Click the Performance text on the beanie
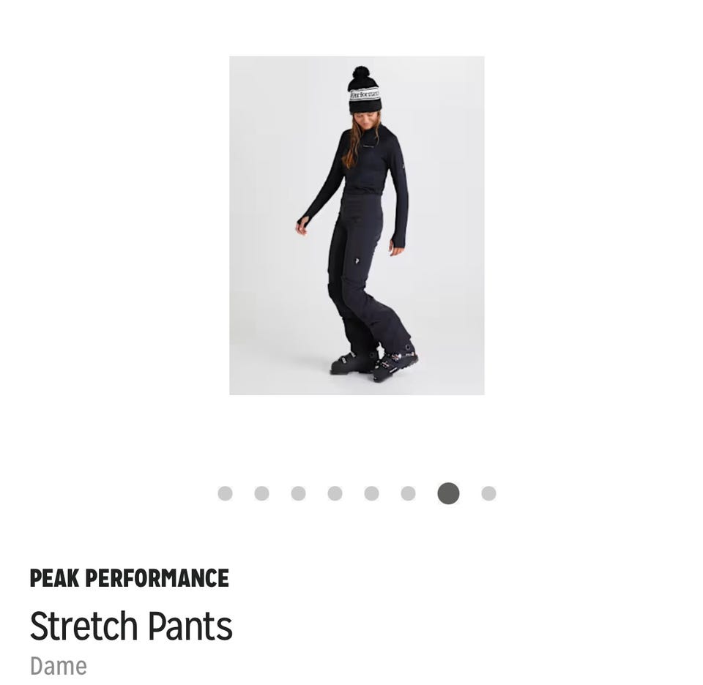Viewport: 703px width, 685px height. pyautogui.click(x=365, y=95)
